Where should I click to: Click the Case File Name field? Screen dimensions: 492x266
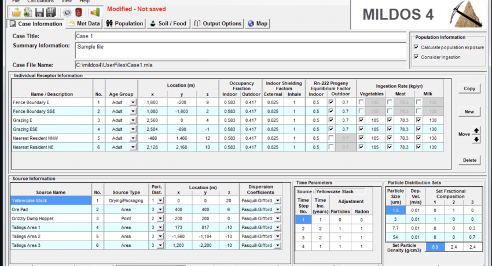pos(240,65)
